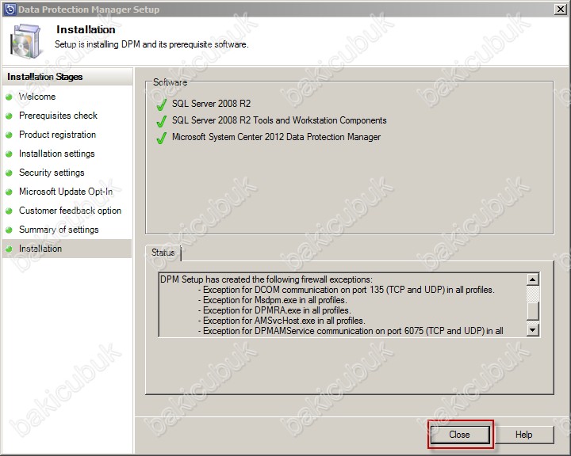Click checkmark beside Tools and Workstation Components
This screenshot has width=571, height=456.
tap(161, 121)
